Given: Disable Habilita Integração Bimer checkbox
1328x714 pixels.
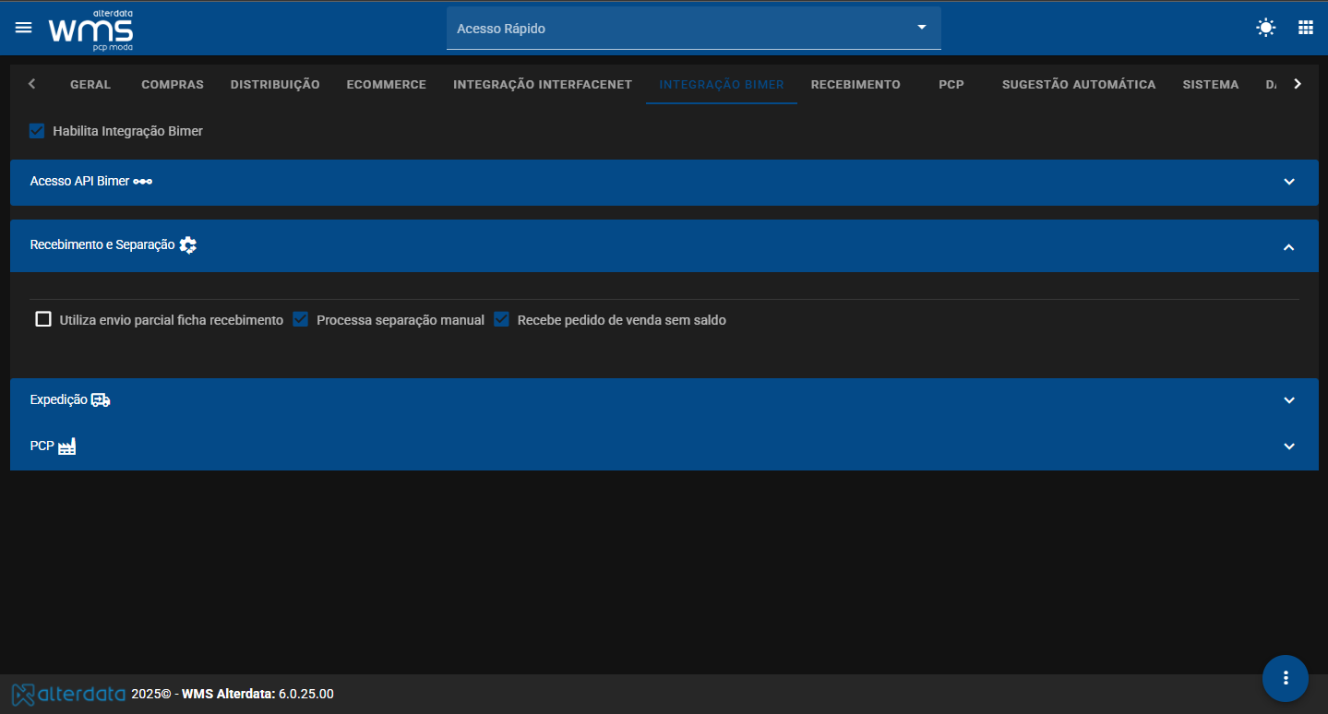Looking at the screenshot, I should coord(37,131).
